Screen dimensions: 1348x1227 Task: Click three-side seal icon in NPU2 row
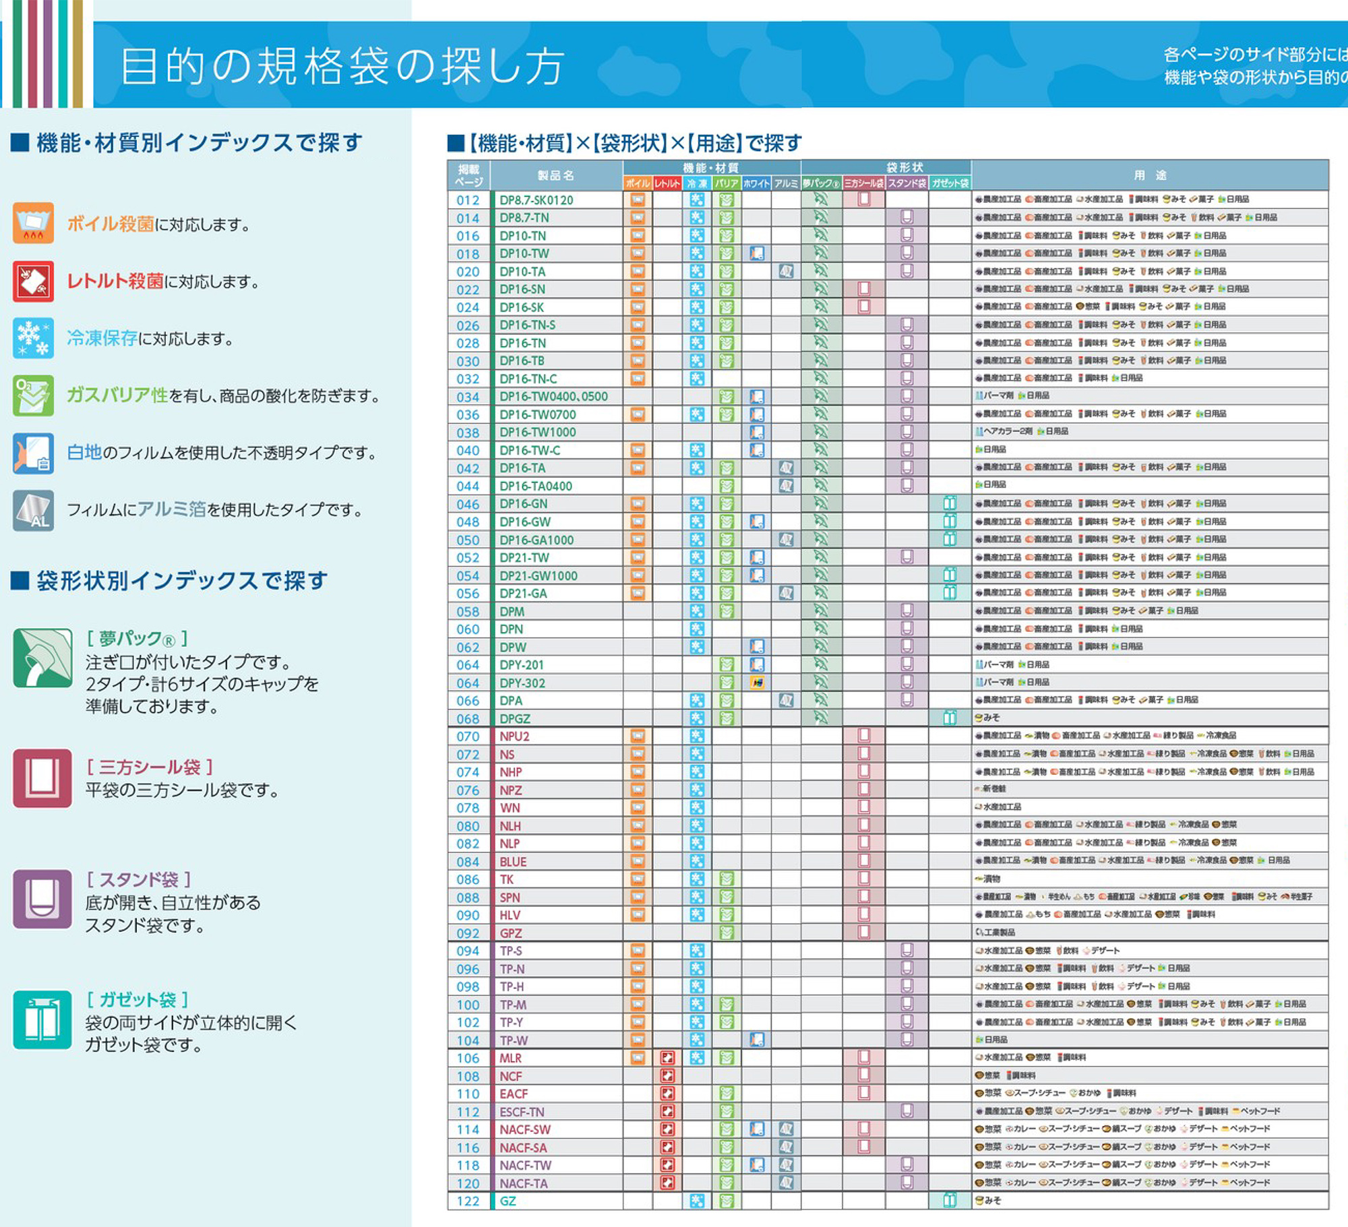[864, 736]
